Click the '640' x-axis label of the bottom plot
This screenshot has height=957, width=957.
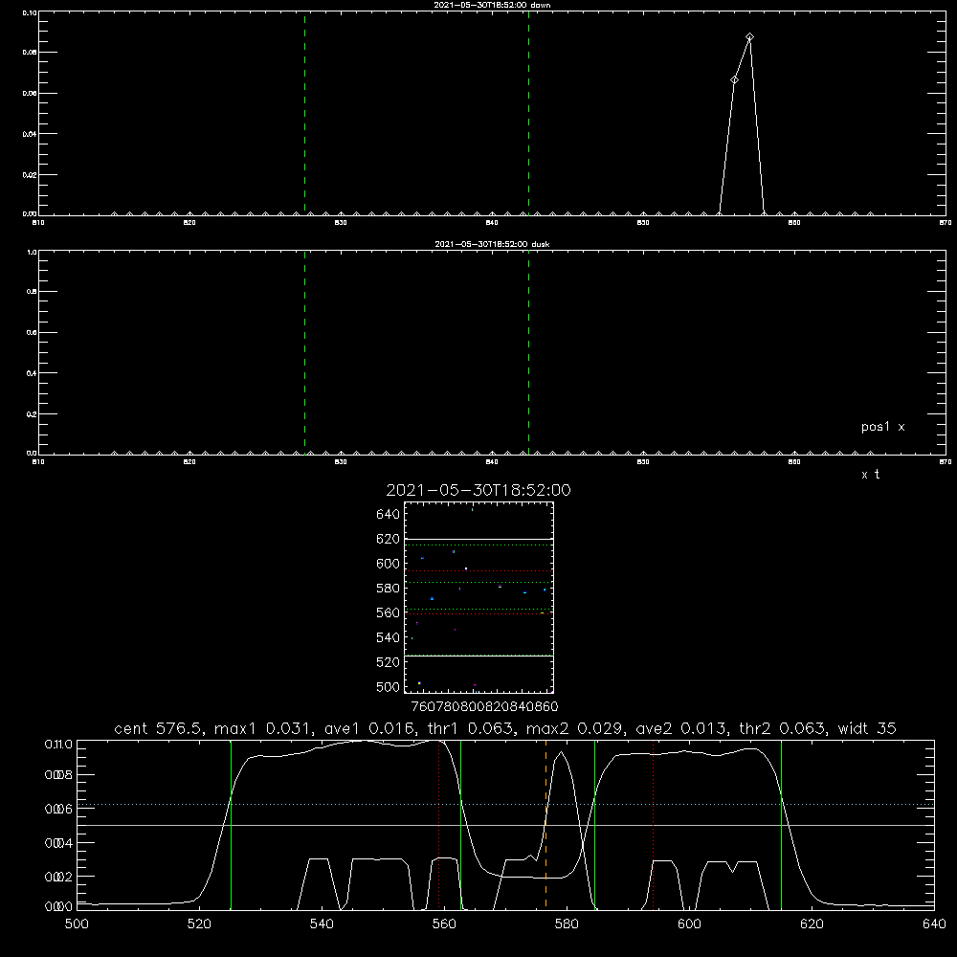(934, 924)
